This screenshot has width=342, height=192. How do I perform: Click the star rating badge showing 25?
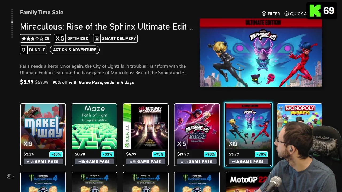point(36,38)
